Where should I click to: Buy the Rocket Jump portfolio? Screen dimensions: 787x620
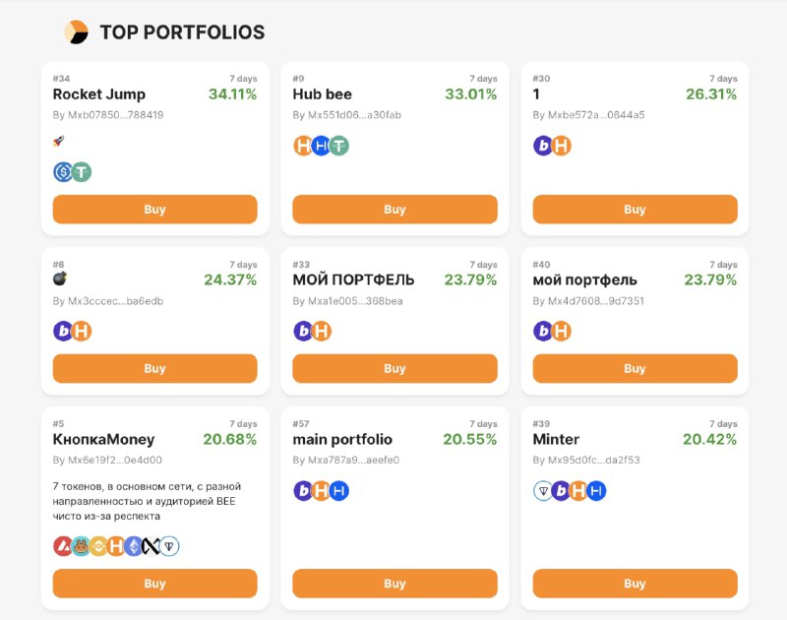pos(155,210)
